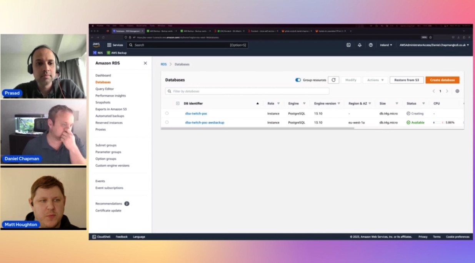Click the browser back arrow

[92, 37]
